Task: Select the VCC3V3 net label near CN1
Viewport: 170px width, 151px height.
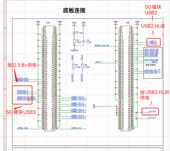Action: 152,111
